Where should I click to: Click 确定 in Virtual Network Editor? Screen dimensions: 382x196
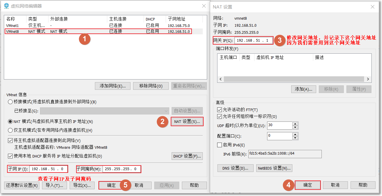111,185
